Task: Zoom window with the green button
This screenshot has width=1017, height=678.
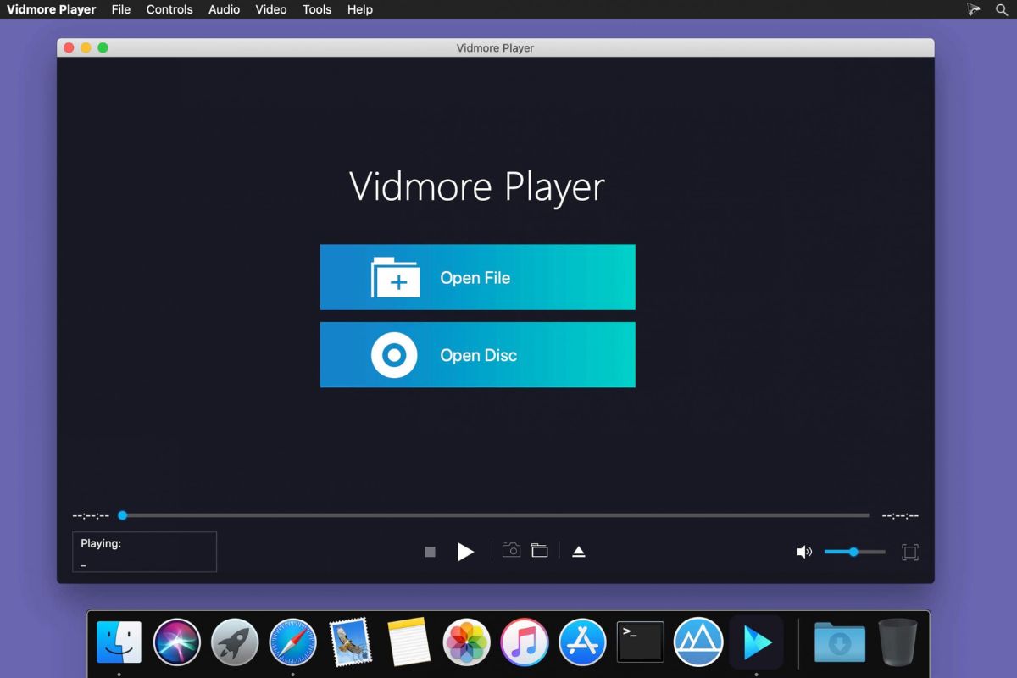Action: coord(103,47)
